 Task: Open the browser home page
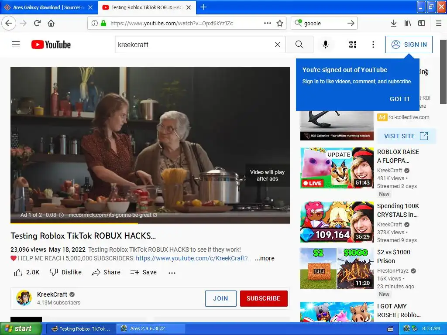click(51, 23)
